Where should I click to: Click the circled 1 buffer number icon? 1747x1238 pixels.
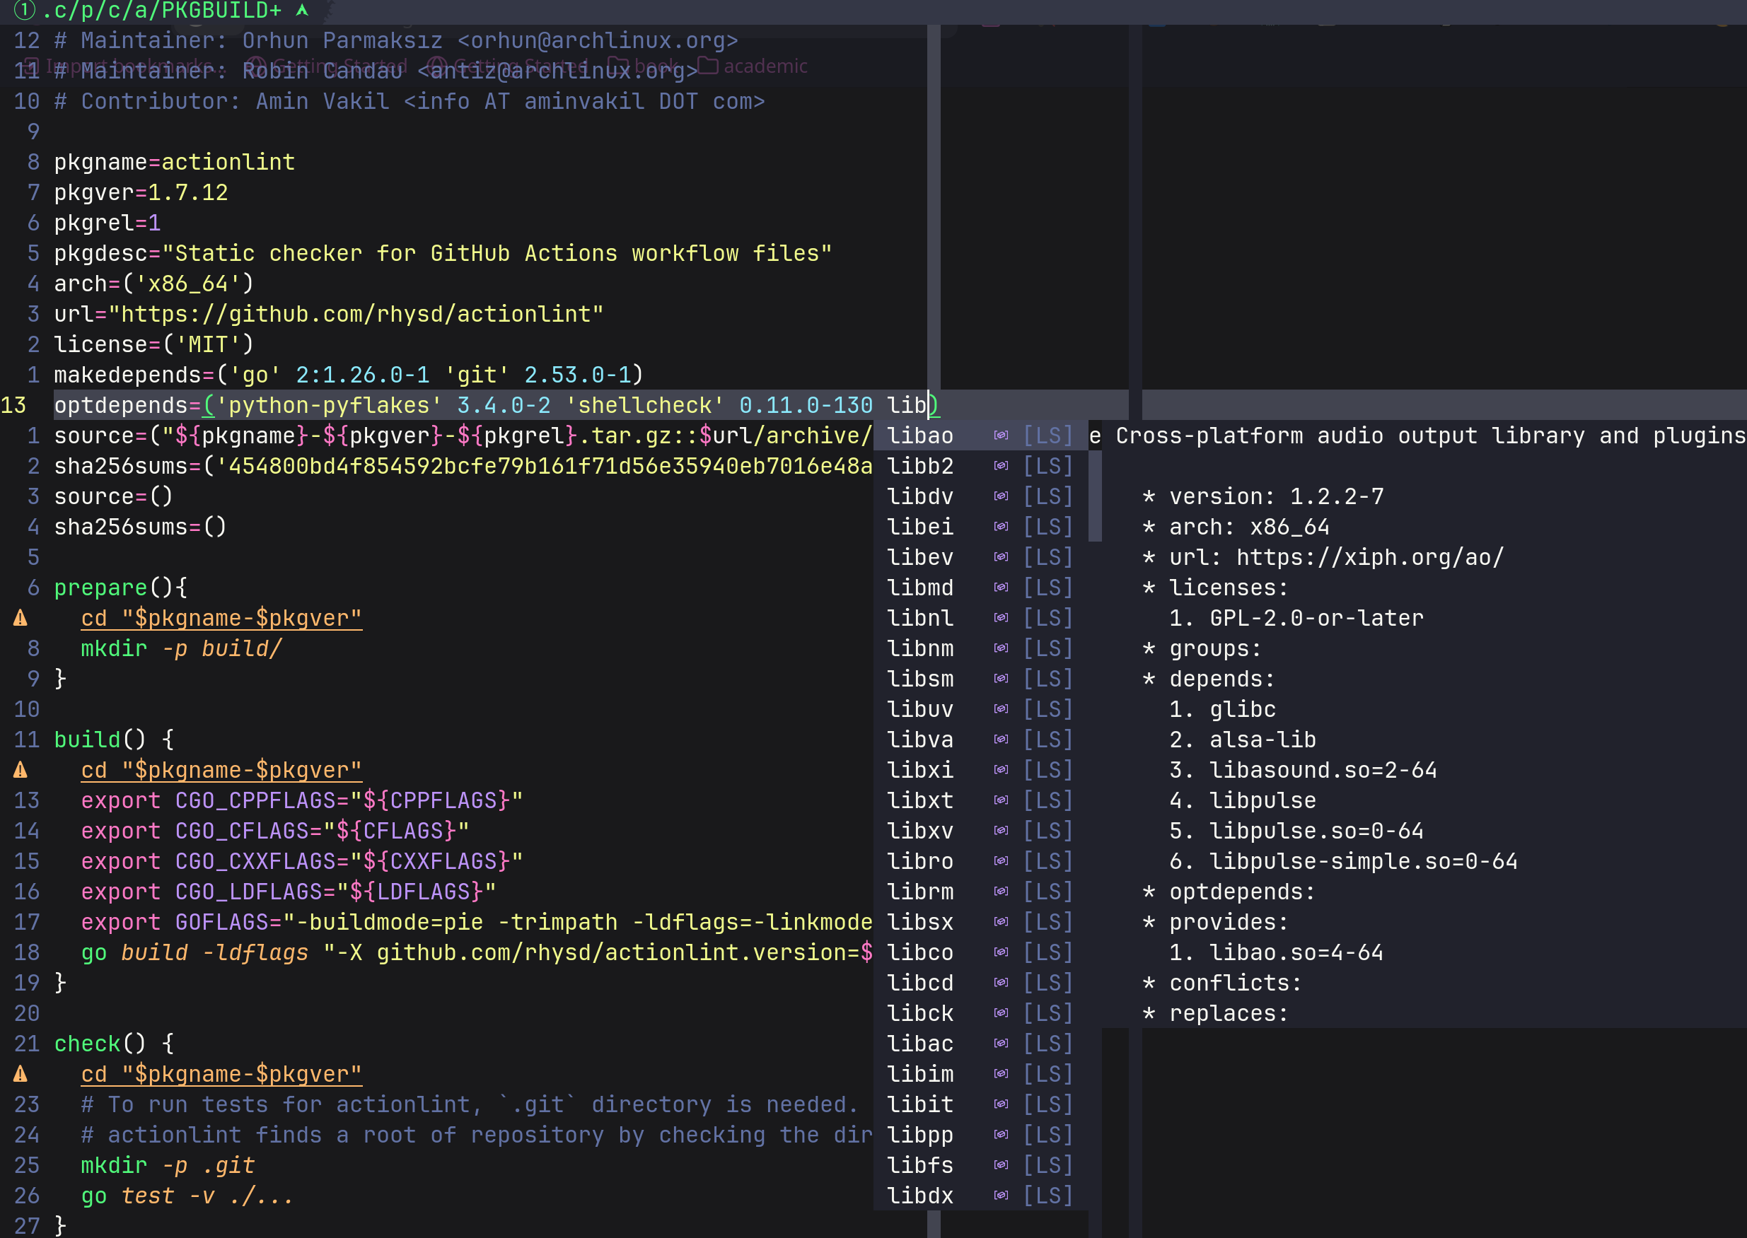(x=25, y=10)
